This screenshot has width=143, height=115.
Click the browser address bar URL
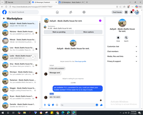coord(32,7)
